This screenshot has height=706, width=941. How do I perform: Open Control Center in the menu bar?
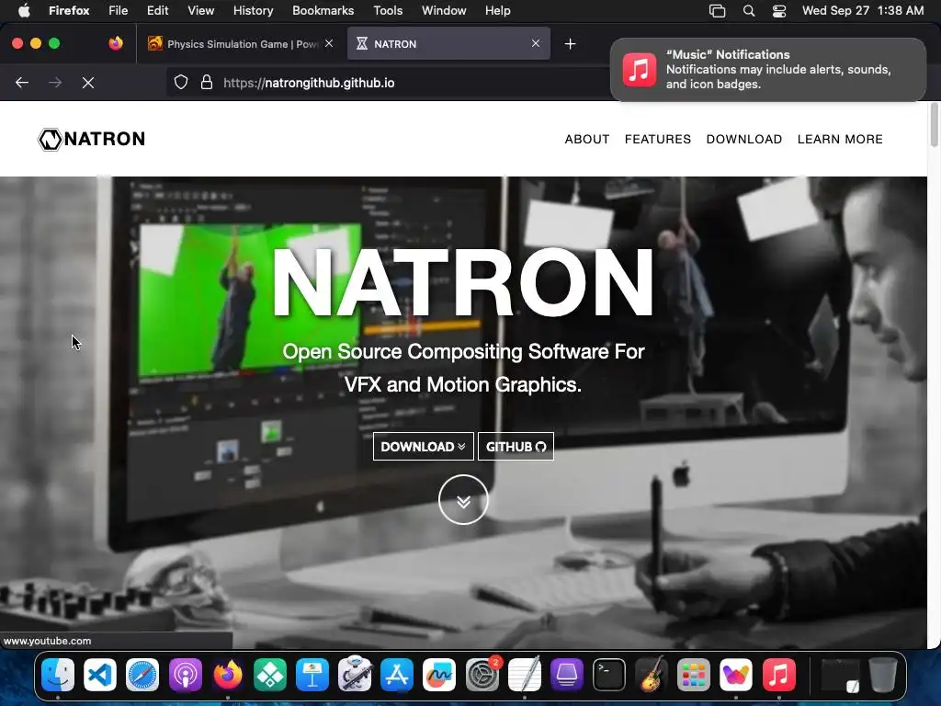[779, 11]
